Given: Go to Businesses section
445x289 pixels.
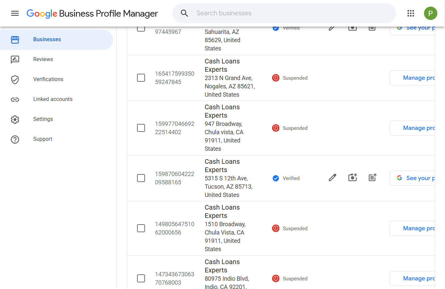Looking at the screenshot, I should point(57,40).
